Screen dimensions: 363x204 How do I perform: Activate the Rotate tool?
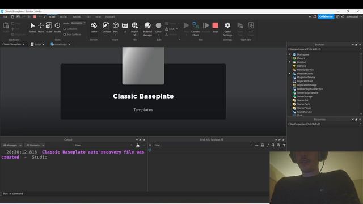pos(57,27)
